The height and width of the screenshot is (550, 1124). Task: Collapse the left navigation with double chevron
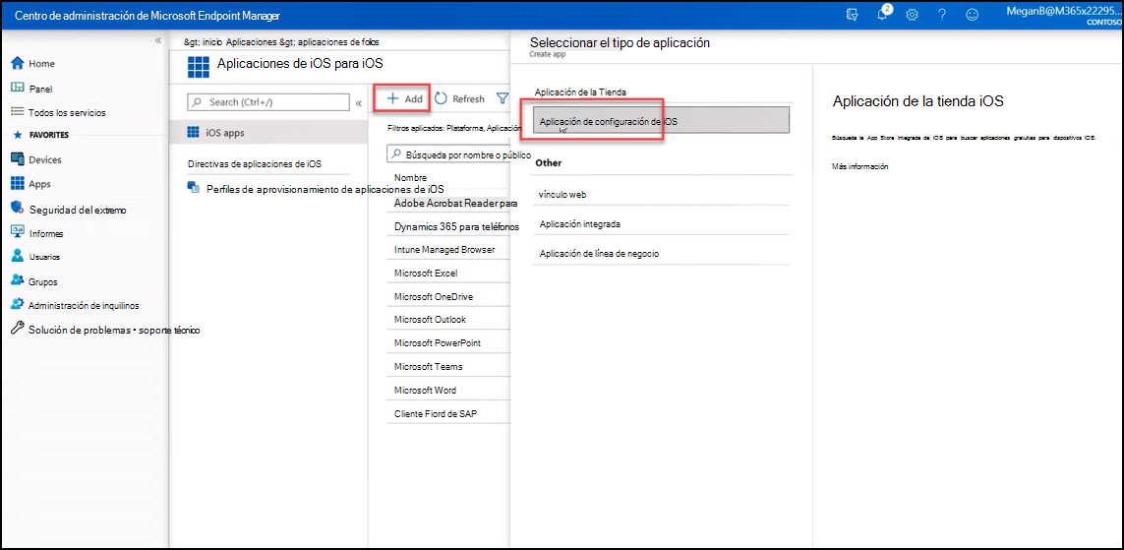[158, 40]
